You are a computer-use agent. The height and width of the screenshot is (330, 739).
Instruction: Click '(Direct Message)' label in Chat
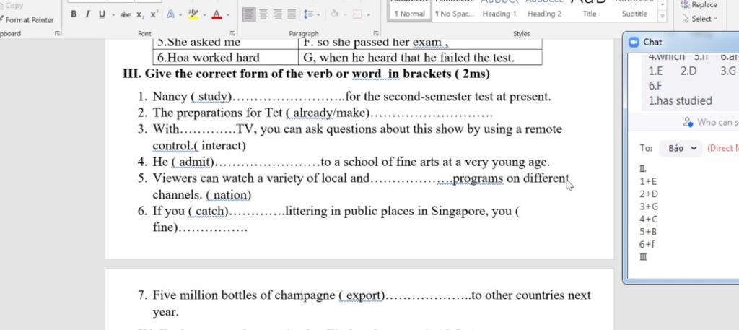coord(723,148)
